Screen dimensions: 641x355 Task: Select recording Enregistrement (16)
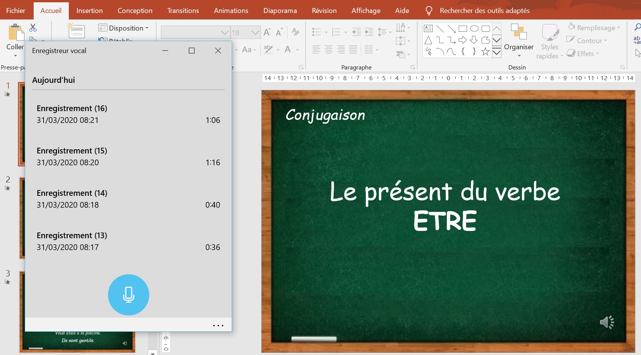point(128,114)
